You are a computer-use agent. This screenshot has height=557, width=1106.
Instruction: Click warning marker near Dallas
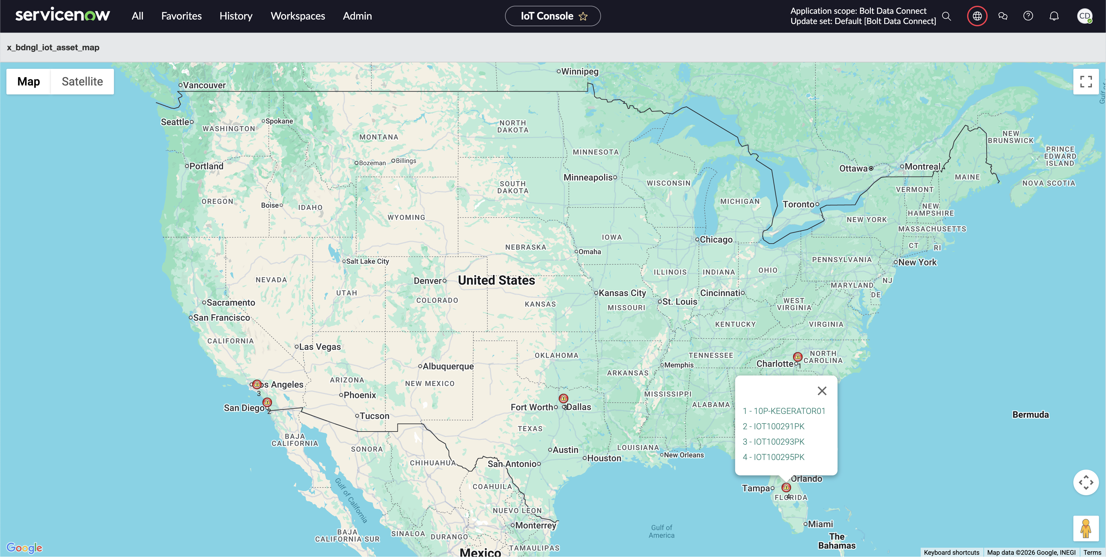pos(563,399)
